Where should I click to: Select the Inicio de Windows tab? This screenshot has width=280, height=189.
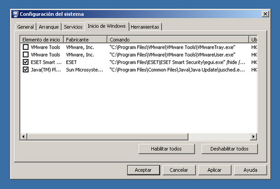pyautogui.click(x=107, y=26)
